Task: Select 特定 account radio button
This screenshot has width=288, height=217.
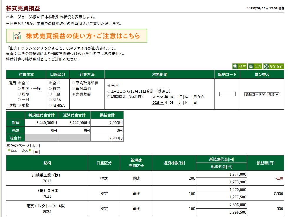Action: [50, 88]
